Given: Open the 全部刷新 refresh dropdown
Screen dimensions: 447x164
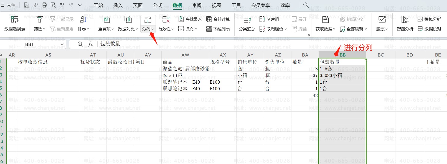Looking at the screenshot, I should 354,29.
